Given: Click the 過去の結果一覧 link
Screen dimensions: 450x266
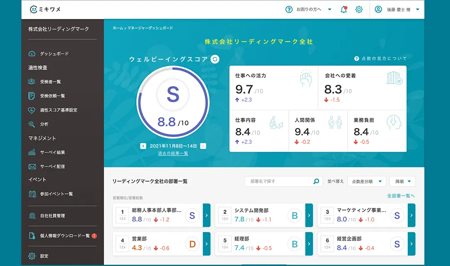Looking at the screenshot, I should pyautogui.click(x=173, y=153).
